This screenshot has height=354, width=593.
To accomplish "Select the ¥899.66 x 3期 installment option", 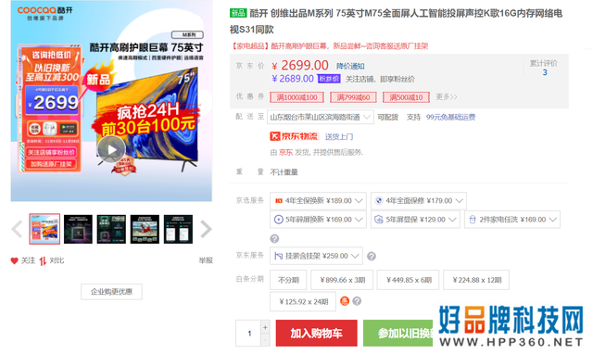I will pos(342,280).
